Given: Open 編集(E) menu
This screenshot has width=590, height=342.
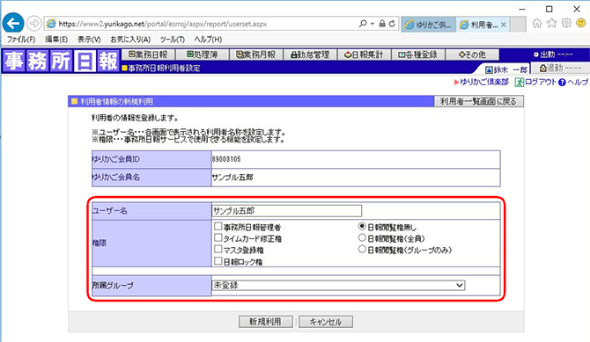Looking at the screenshot, I should pyautogui.click(x=56, y=39).
